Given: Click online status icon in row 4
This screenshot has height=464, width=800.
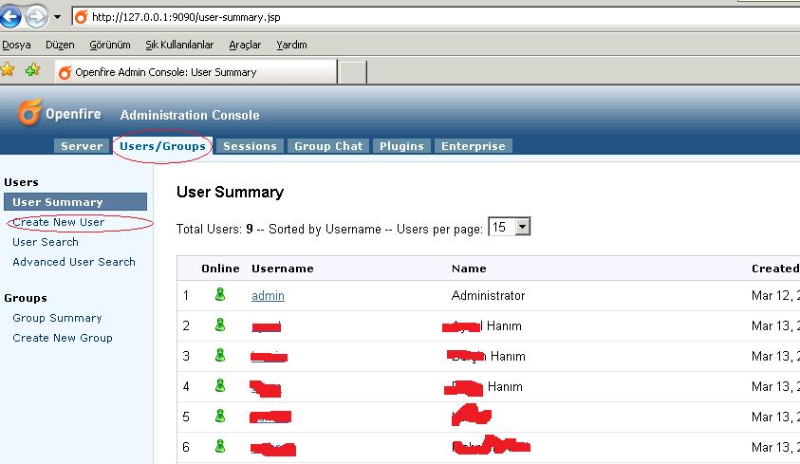Looking at the screenshot, I should (220, 386).
